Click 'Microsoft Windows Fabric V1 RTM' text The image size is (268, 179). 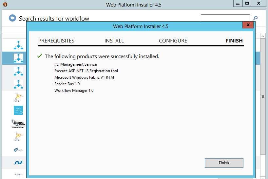84,77
